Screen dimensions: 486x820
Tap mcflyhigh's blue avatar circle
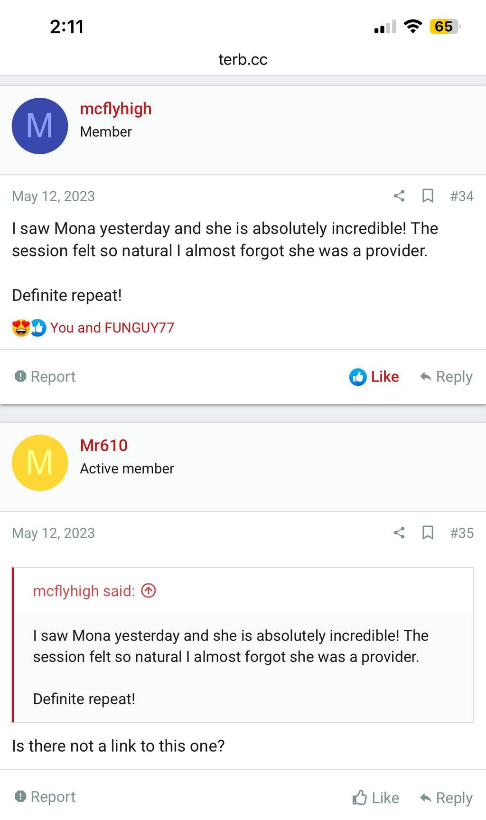pos(40,126)
